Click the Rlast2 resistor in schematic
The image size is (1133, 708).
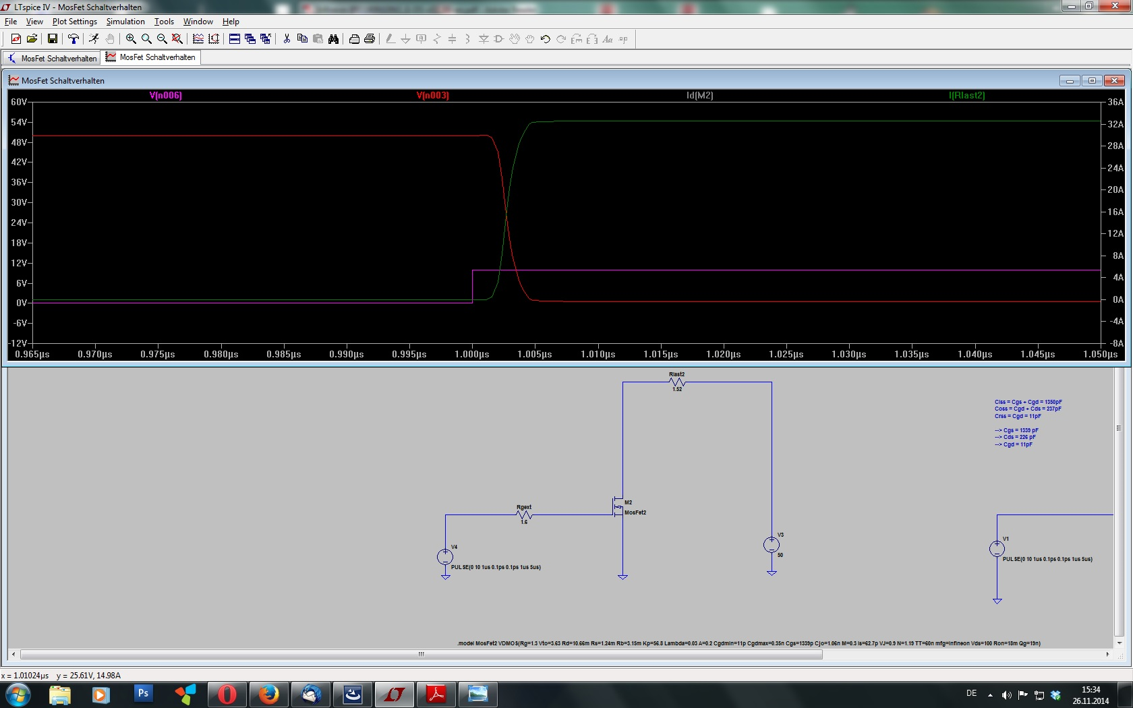[x=677, y=382]
